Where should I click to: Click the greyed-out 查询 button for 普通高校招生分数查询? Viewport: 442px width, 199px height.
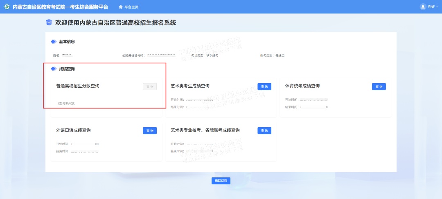click(x=149, y=87)
